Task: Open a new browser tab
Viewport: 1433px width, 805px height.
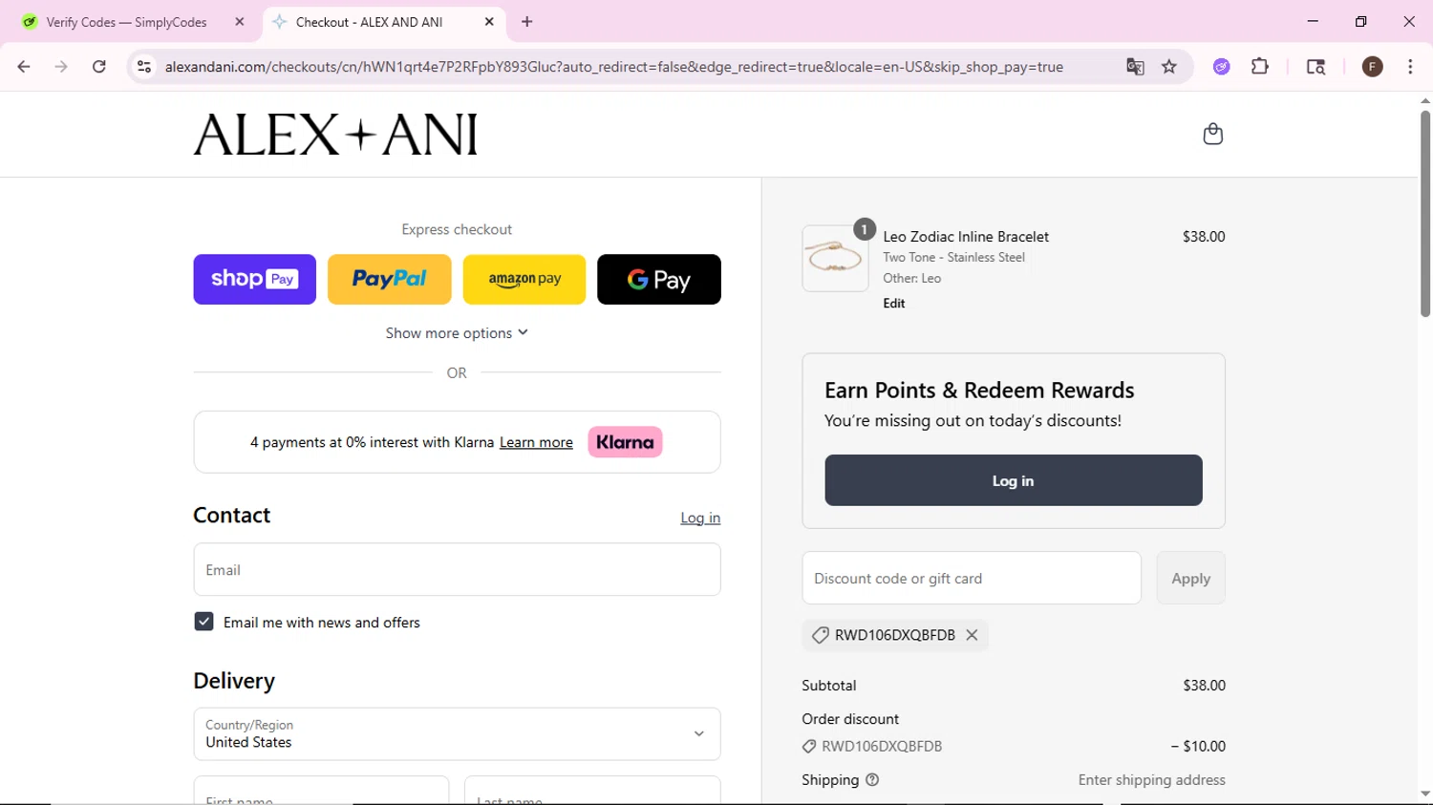Action: pyautogui.click(x=527, y=22)
